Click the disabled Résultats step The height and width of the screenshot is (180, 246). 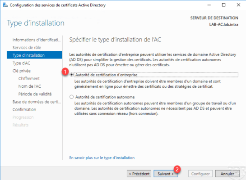(21, 125)
